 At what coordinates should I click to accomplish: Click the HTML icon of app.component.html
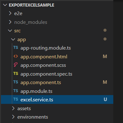(16, 56)
